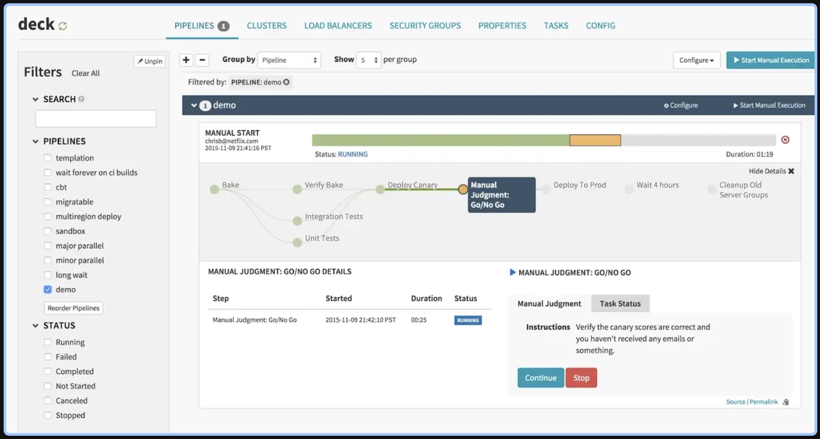Collapse the STATUS filter section
820x439 pixels.
35,326
